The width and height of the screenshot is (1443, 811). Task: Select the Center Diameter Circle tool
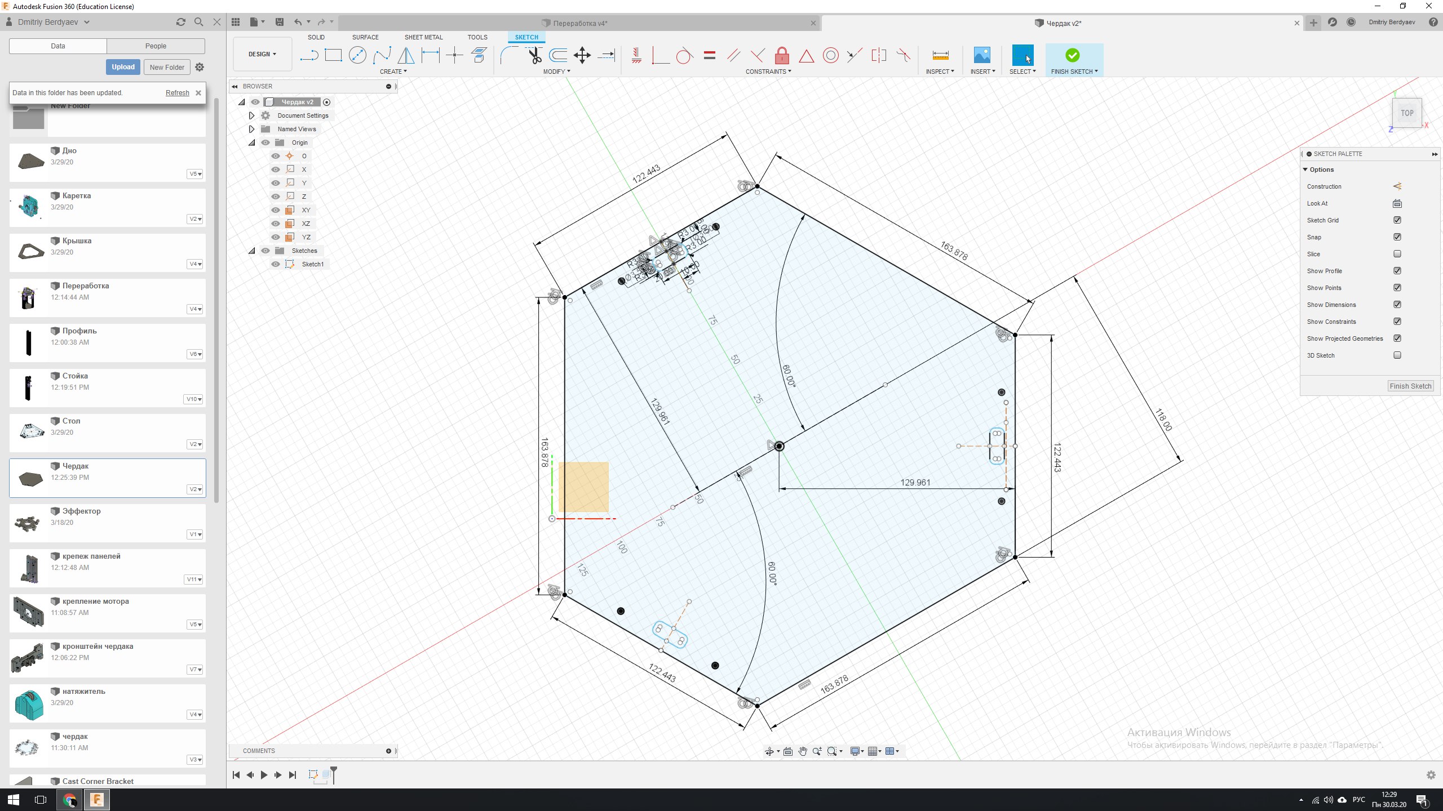(357, 55)
